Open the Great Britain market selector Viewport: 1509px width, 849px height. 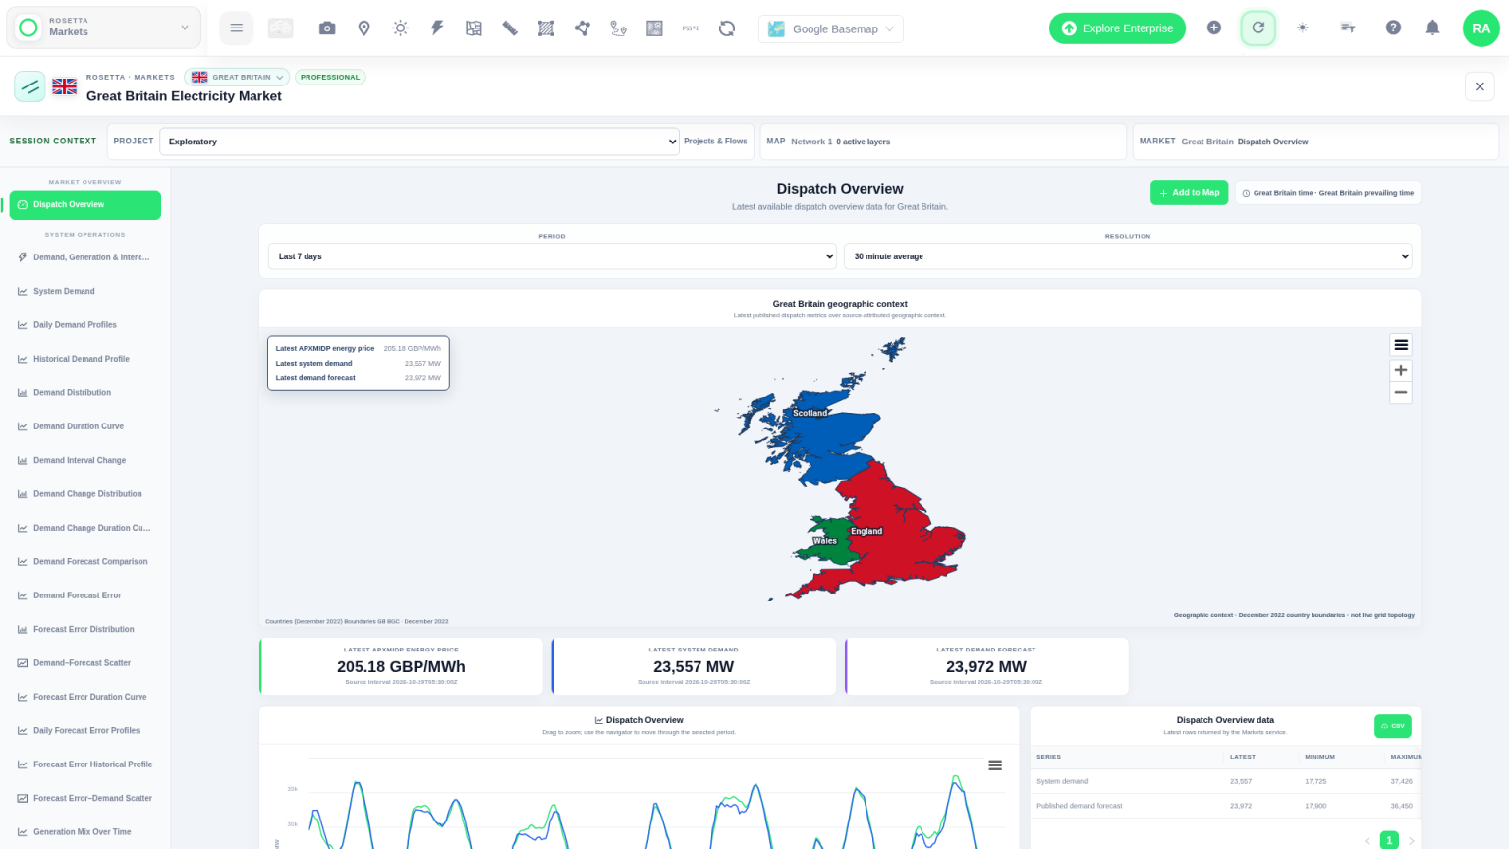(237, 77)
